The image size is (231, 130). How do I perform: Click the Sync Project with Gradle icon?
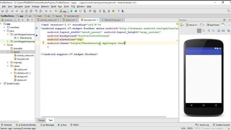100,11
